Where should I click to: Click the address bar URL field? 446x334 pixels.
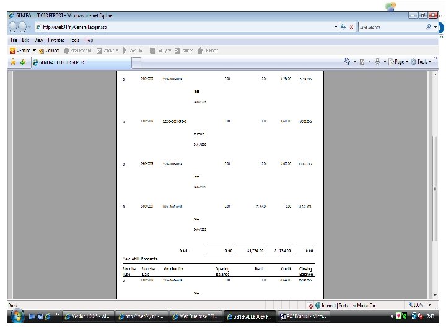(185, 27)
